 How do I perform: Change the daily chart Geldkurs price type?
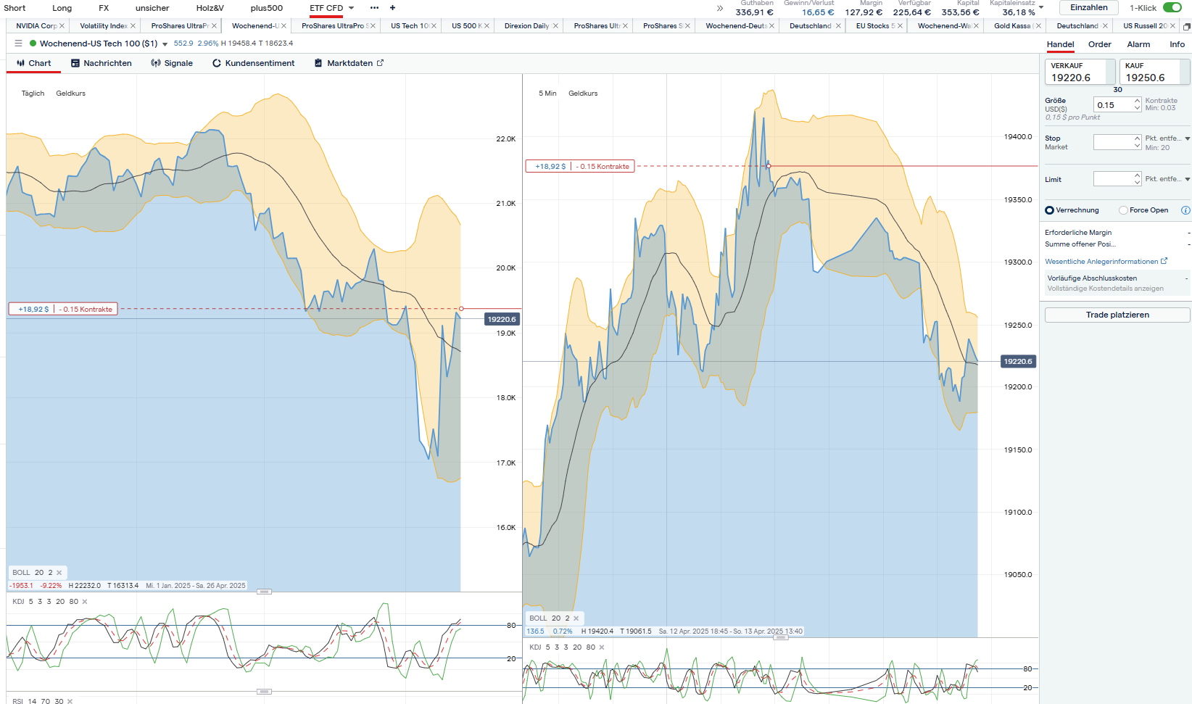click(70, 94)
